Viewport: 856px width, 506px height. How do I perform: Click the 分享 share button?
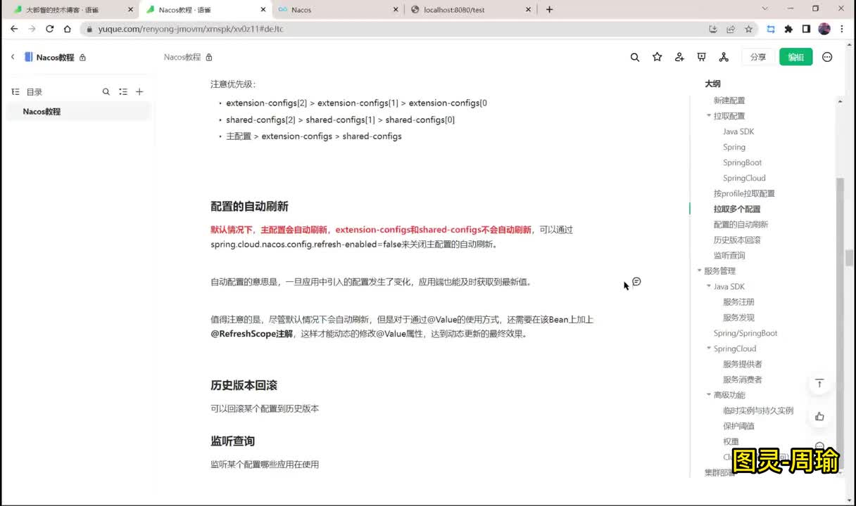[x=758, y=57]
